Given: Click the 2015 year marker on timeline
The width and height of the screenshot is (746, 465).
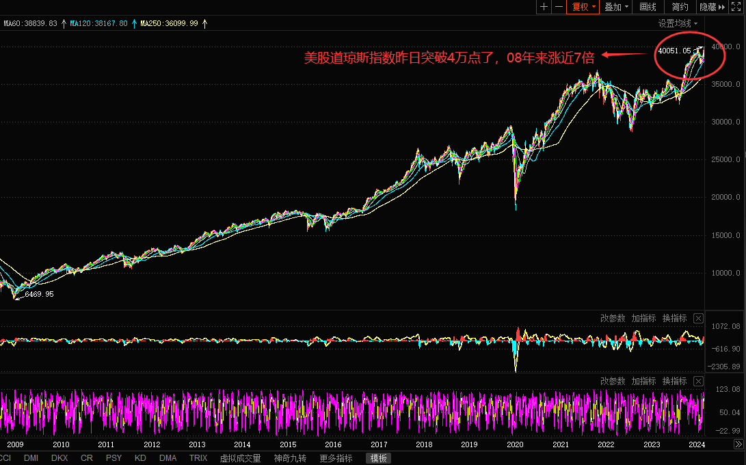Looking at the screenshot, I should click(x=288, y=444).
